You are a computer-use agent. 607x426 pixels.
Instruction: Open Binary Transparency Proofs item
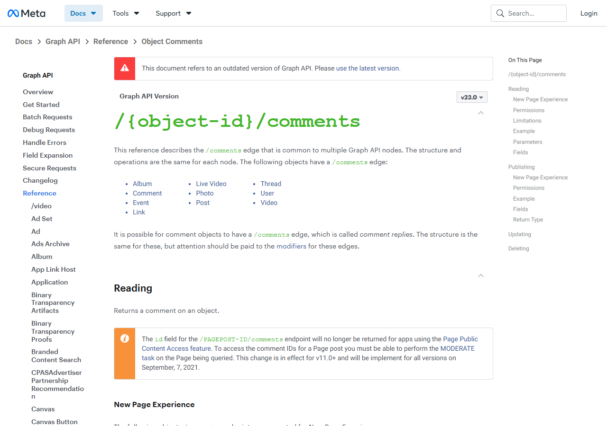tap(53, 331)
